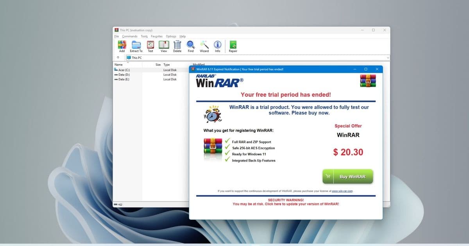Click the up one level arrow
The image size is (469, 246).
[118, 57]
